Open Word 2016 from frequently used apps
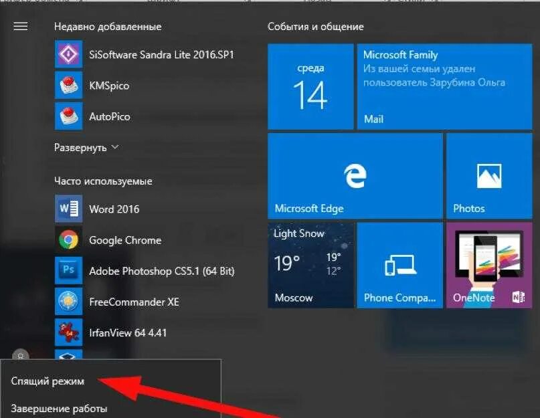The image size is (540, 418). click(114, 209)
